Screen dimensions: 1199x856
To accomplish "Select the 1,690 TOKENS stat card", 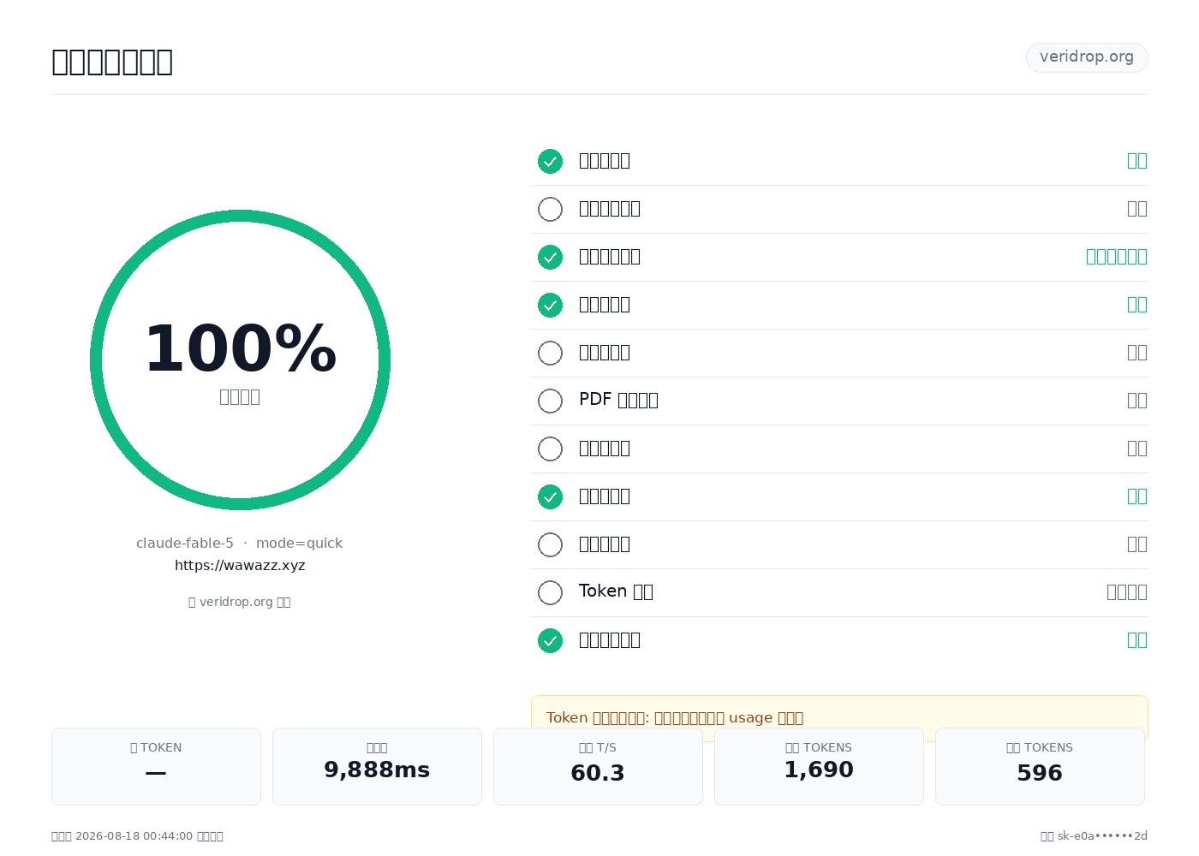I will point(819,766).
